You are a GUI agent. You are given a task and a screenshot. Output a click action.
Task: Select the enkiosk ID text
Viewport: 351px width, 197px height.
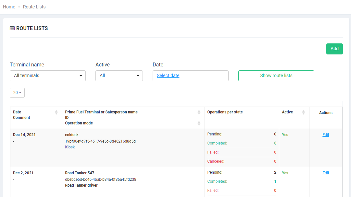[x=100, y=141]
